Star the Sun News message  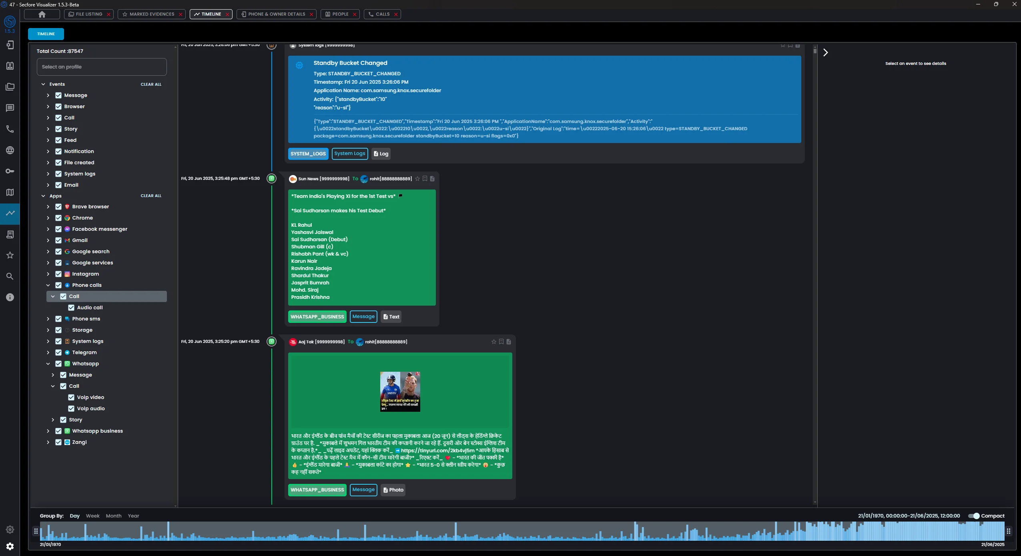417,179
